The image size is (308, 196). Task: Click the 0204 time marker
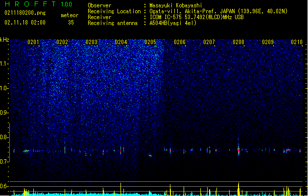coord(121,42)
